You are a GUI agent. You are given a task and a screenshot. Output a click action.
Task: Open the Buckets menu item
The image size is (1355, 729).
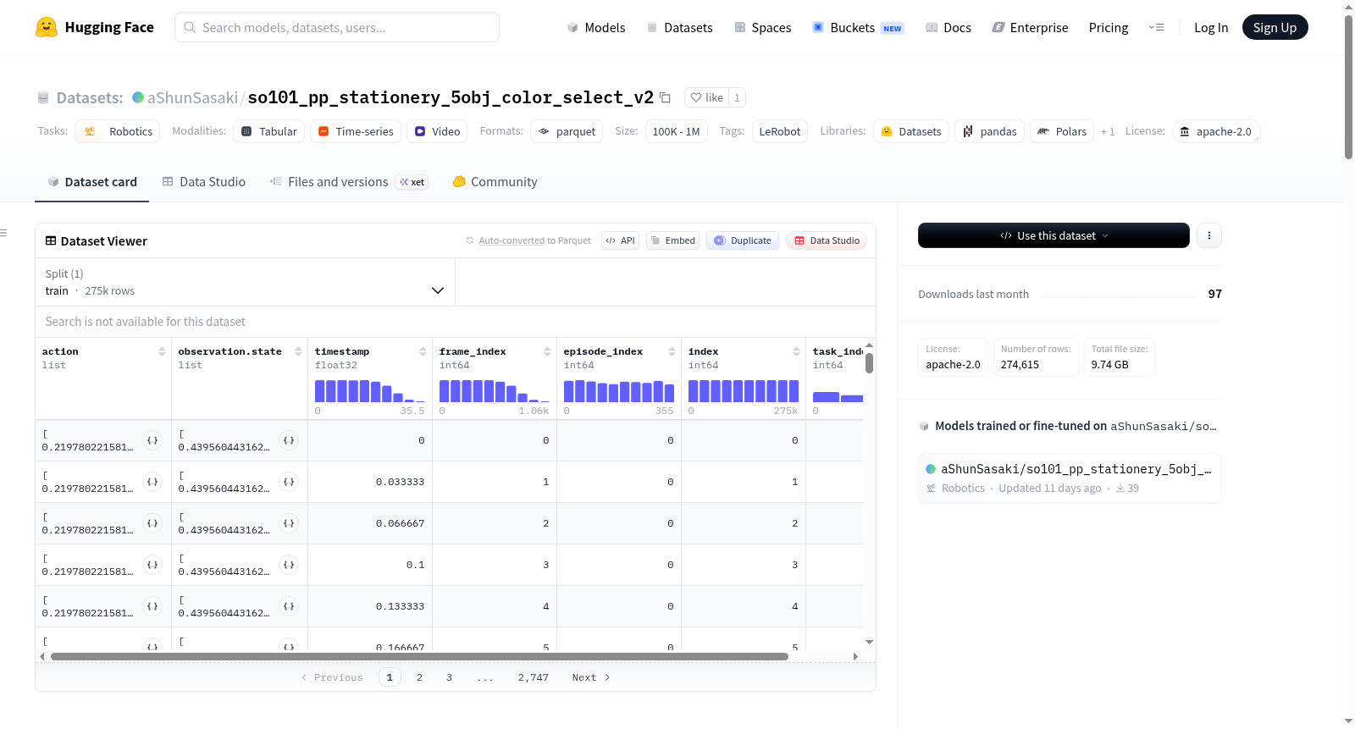(858, 28)
